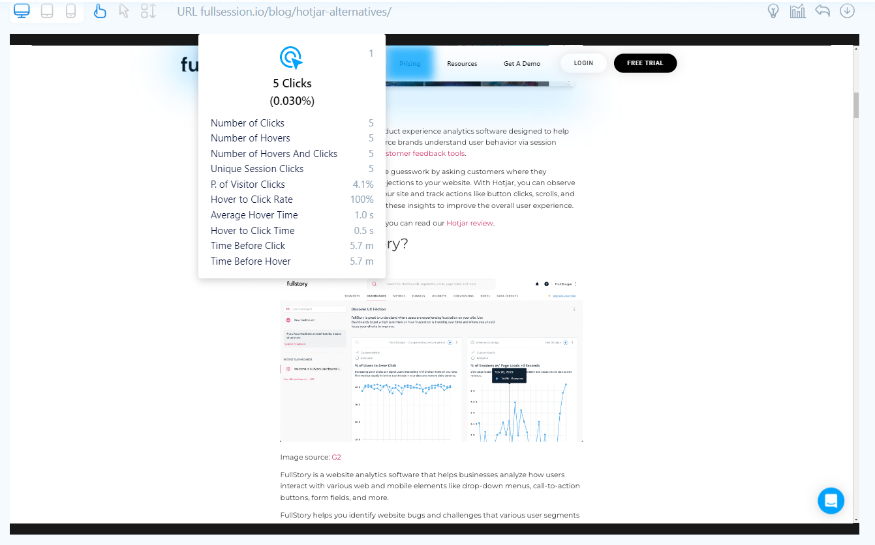This screenshot has height=545, width=875.
Task: Click the URL fullsession.io/blog/hotjar-alternatives/ field
Action: (x=284, y=12)
